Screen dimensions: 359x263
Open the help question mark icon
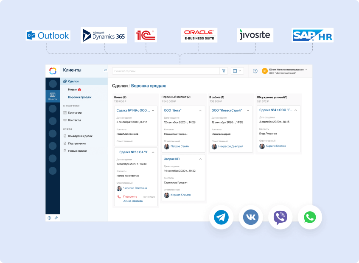point(255,71)
